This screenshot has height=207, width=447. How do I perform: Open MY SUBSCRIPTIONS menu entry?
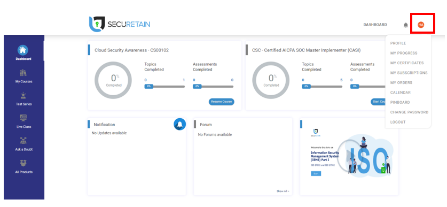click(x=409, y=73)
